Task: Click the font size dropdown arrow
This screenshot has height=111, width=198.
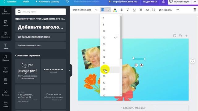Action: click(109, 10)
